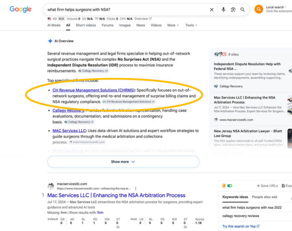Viewport: 292px width, 231px height.
Task: Open the News tab
Action: click(x=141, y=25)
